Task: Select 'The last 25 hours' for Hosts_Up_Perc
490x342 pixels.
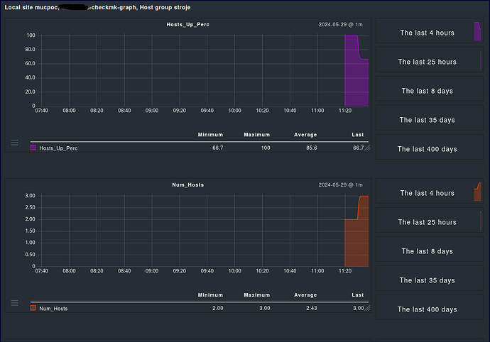Action: (x=427, y=62)
